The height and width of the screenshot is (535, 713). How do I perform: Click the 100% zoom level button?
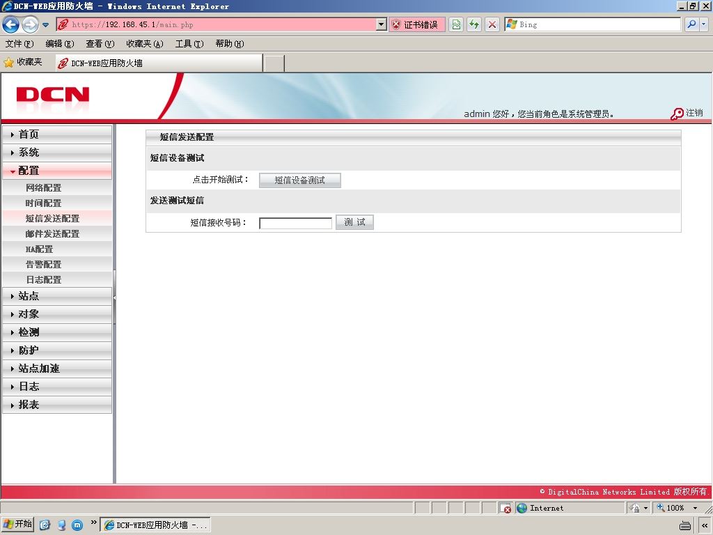671,508
